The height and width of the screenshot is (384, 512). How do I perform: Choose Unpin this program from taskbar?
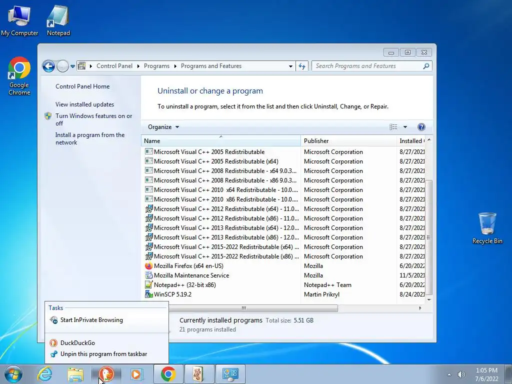(107, 354)
